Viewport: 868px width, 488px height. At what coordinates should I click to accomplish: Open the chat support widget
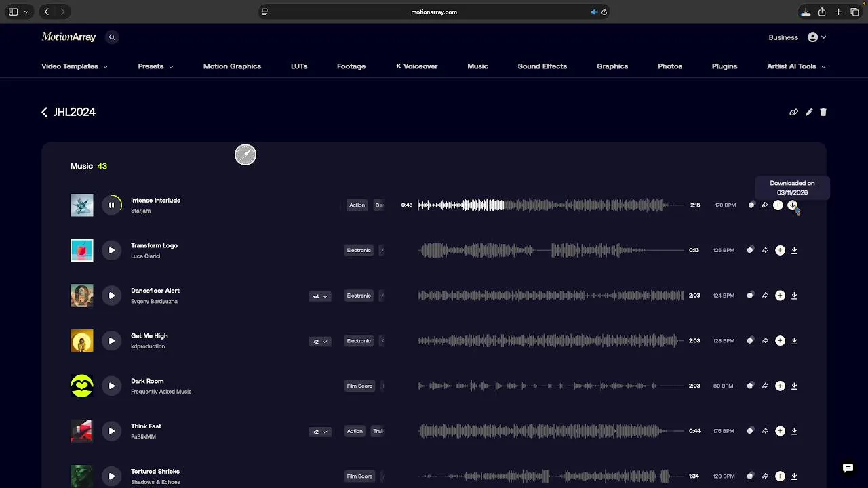pyautogui.click(x=848, y=468)
